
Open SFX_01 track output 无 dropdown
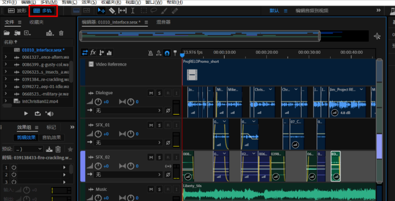[128, 143]
